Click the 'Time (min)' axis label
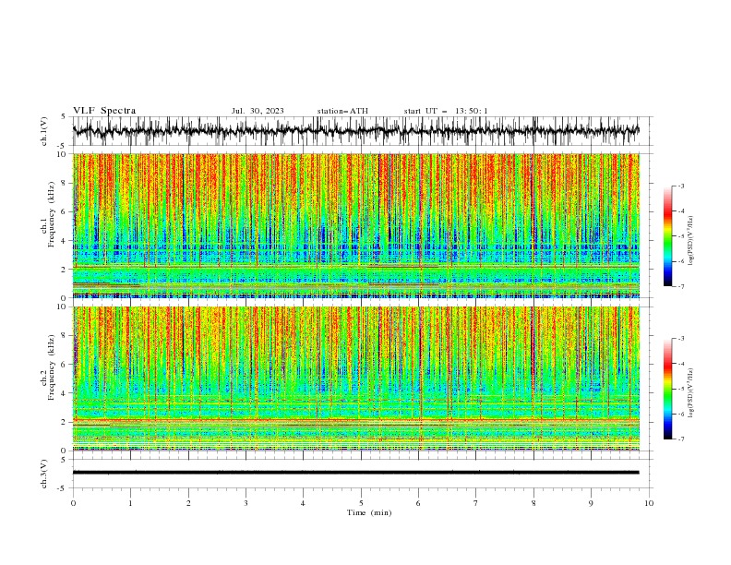The height and width of the screenshot is (565, 731). 369,512
